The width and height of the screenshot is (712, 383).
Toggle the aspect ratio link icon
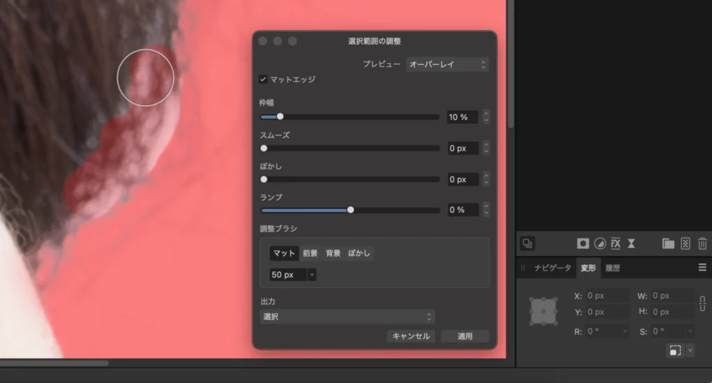point(702,304)
